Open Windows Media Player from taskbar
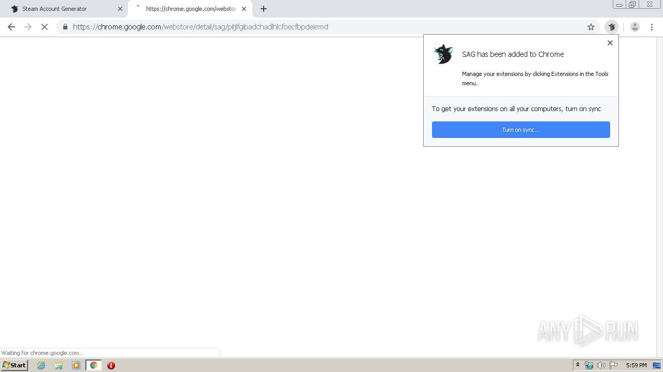The height and width of the screenshot is (372, 663). click(76, 365)
